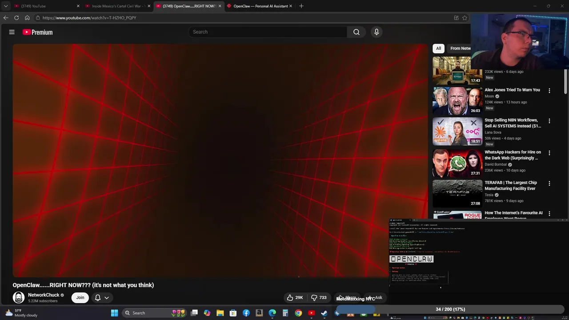Open Microsoft Edge from the taskbar
The height and width of the screenshot is (320, 569).
pyautogui.click(x=272, y=313)
